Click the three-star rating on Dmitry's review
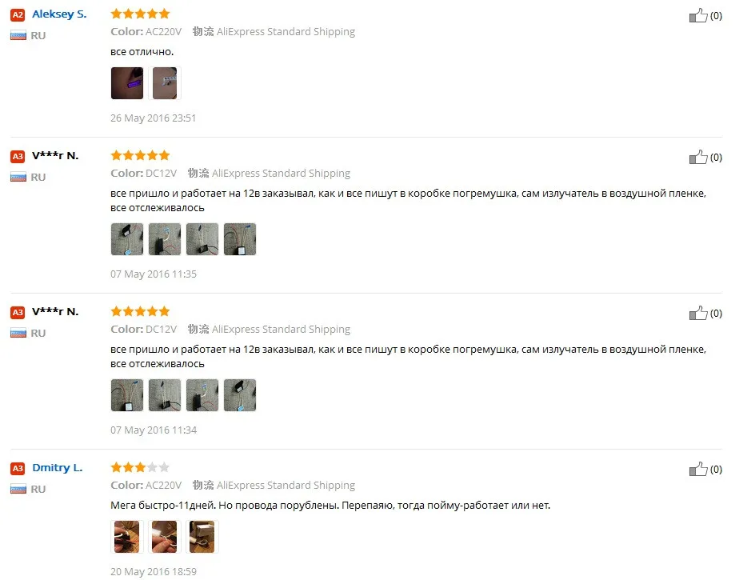The width and height of the screenshot is (747, 580). click(140, 467)
